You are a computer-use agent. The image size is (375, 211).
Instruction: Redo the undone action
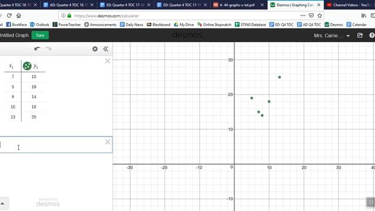[x=49, y=49]
